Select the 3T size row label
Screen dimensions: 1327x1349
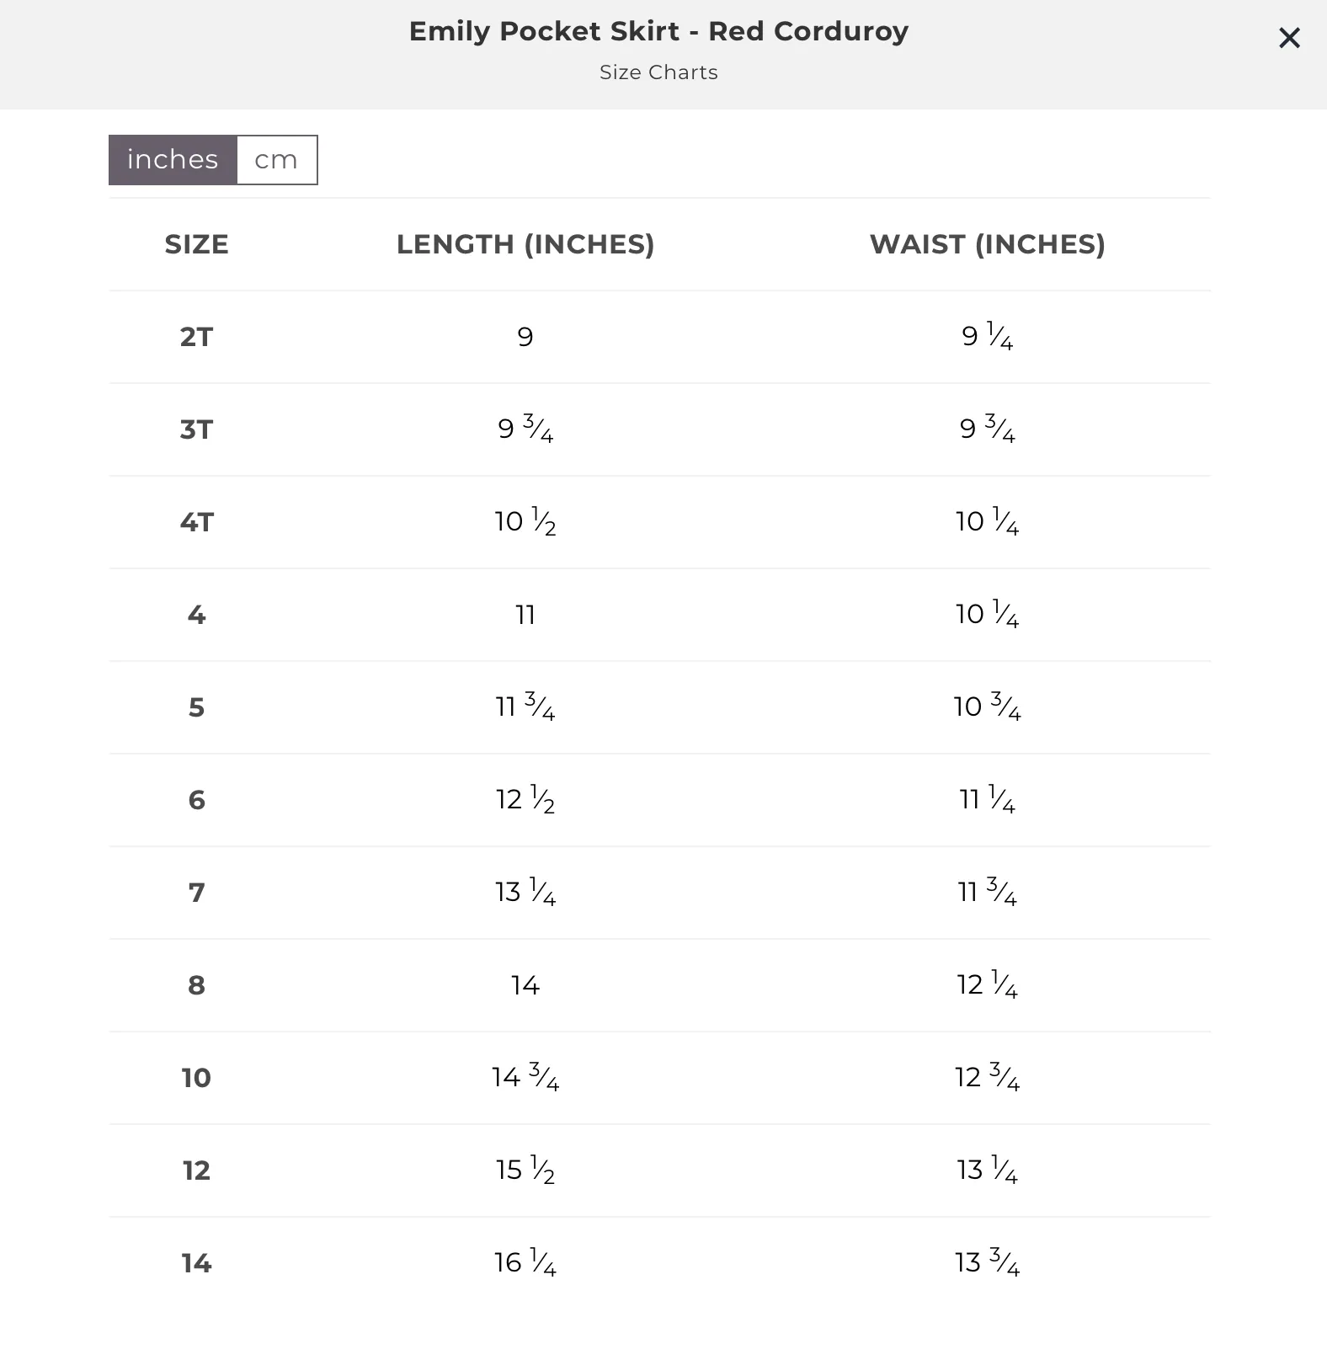[196, 429]
